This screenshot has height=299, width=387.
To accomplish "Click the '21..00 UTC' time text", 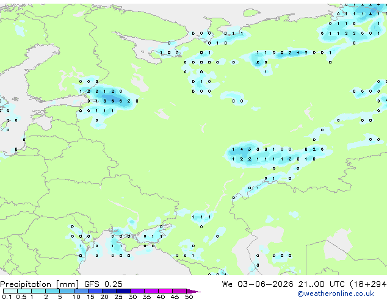I will point(321,284).
